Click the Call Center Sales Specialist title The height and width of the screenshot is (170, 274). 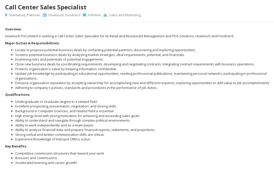pyautogui.click(x=46, y=7)
